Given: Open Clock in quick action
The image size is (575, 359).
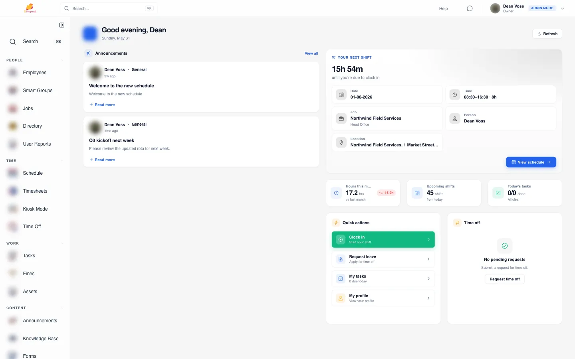Looking at the screenshot, I should coord(383,240).
